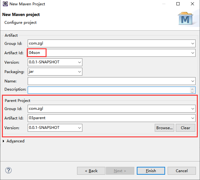200x180 pixels.
Task: Click the Browse... button
Action: [x=164, y=128]
